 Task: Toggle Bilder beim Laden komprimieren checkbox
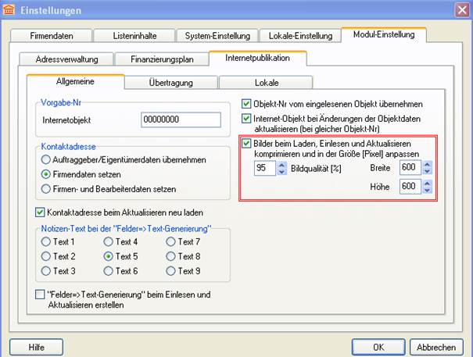(246, 143)
